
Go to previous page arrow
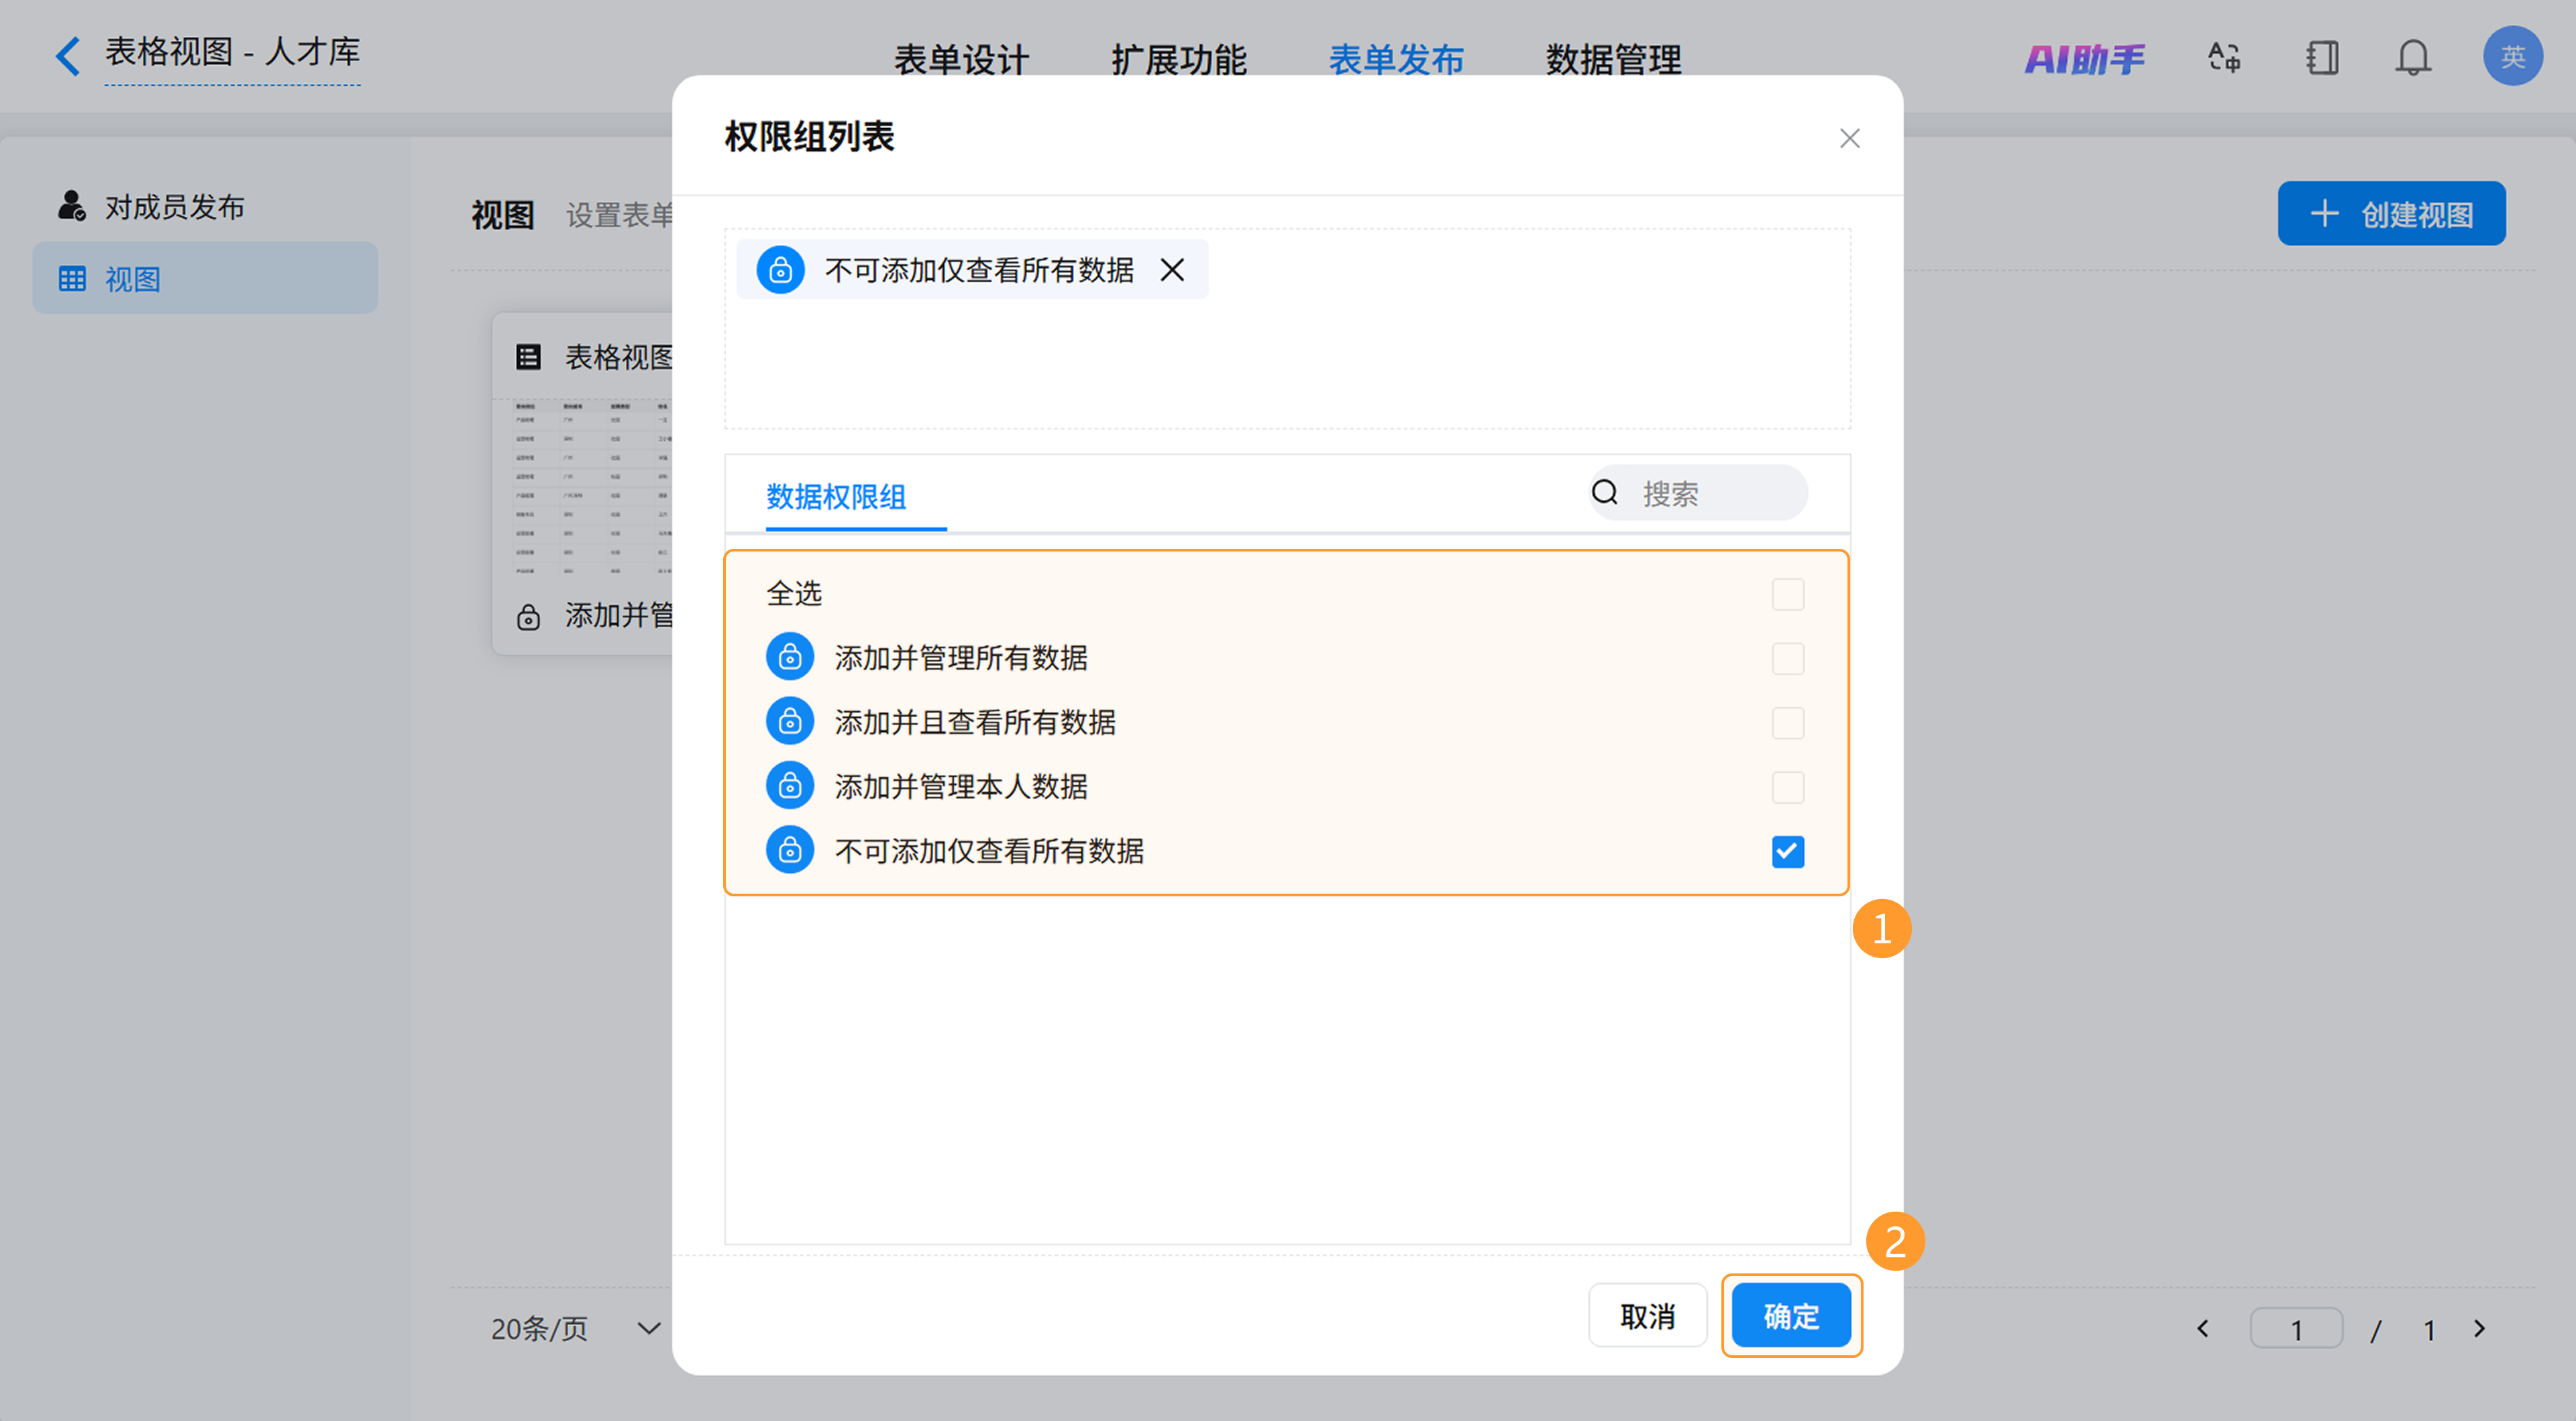click(x=2202, y=1328)
